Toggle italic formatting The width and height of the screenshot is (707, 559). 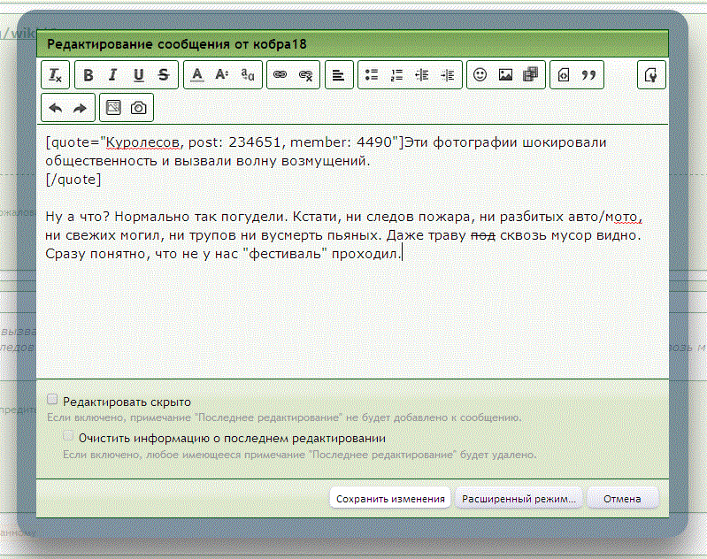[x=113, y=76]
